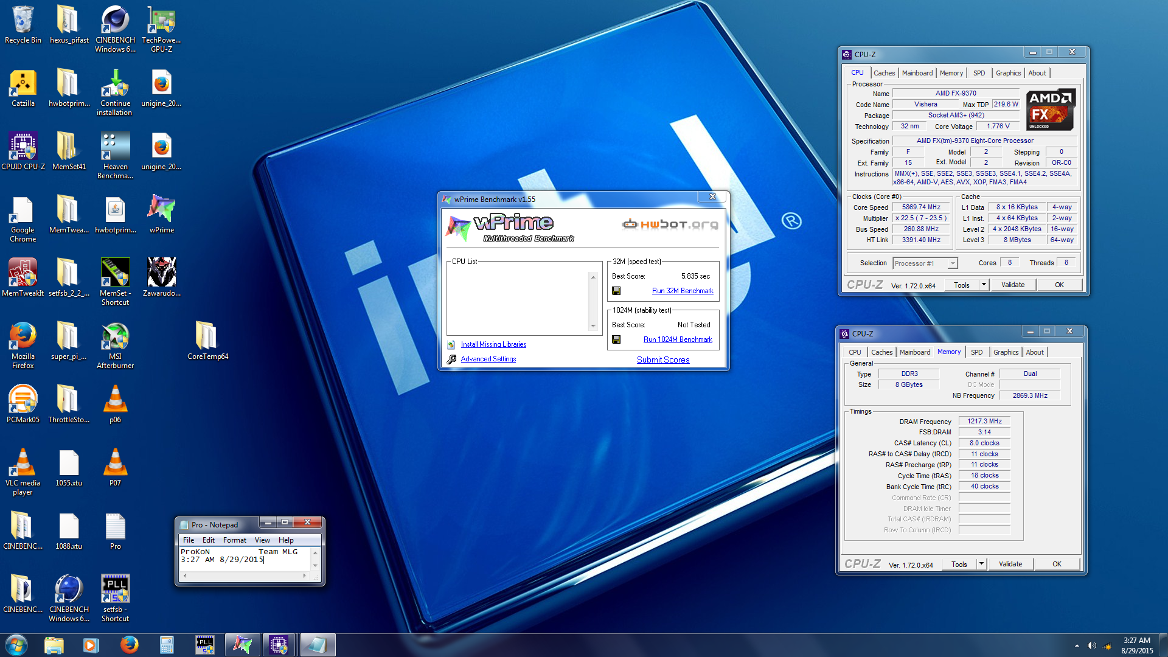This screenshot has height=657, width=1168.
Task: Click the taskbar calculator icon
Action: (x=167, y=645)
